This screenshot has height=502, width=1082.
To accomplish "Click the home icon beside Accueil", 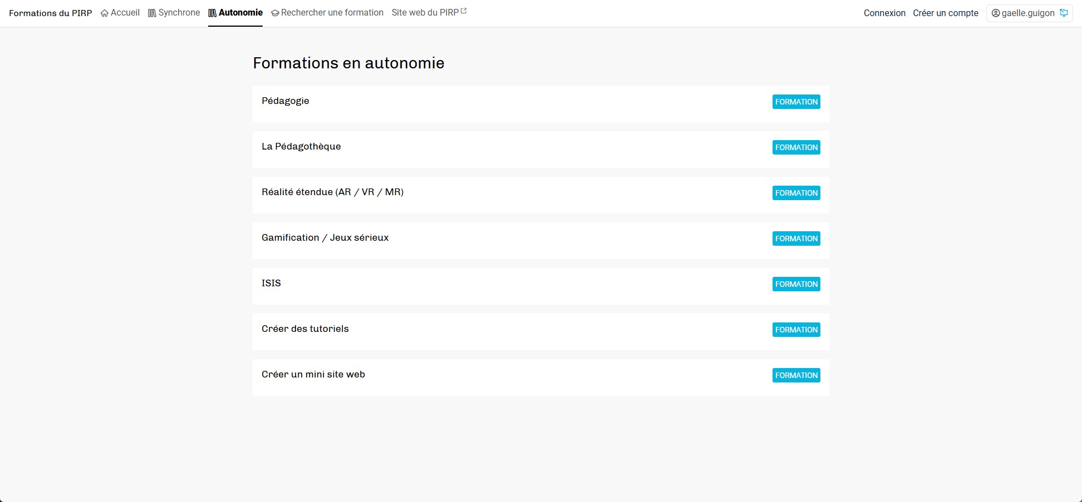I will coord(104,12).
